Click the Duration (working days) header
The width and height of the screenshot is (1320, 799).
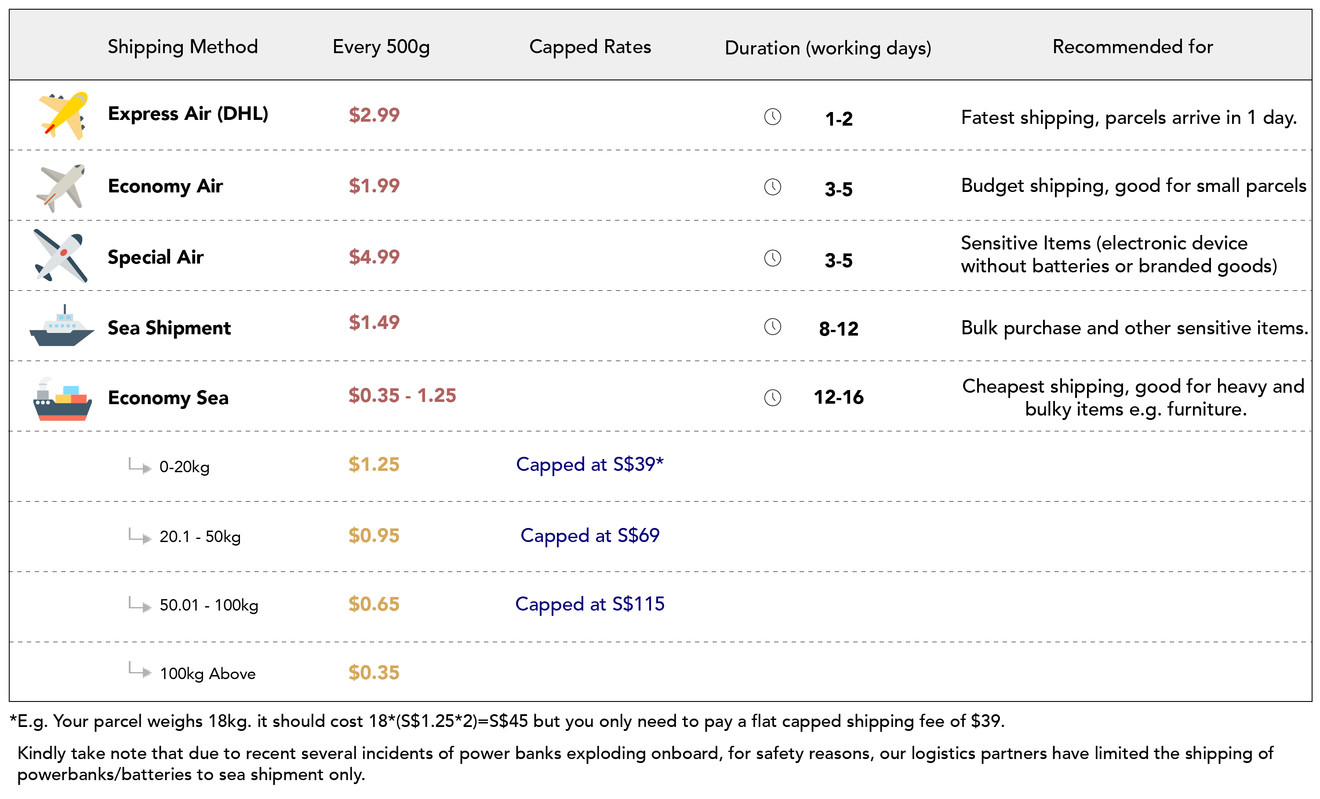pyautogui.click(x=828, y=48)
